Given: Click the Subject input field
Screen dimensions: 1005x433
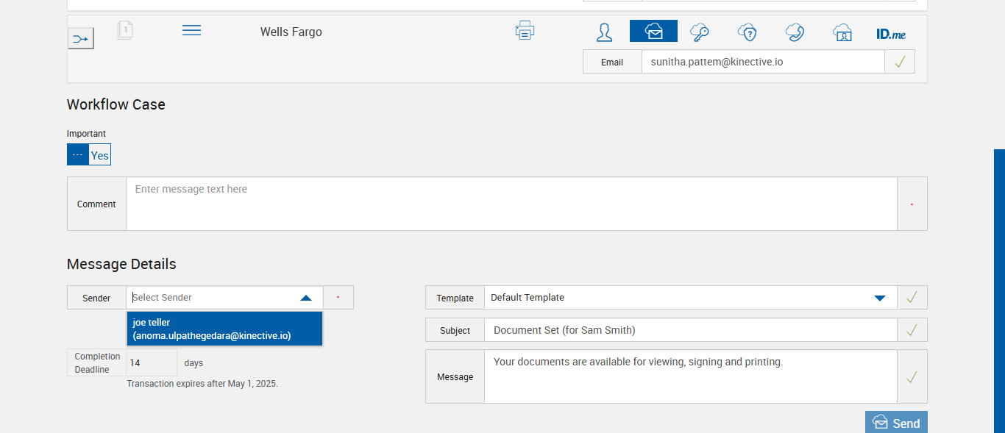Looking at the screenshot, I should point(690,330).
